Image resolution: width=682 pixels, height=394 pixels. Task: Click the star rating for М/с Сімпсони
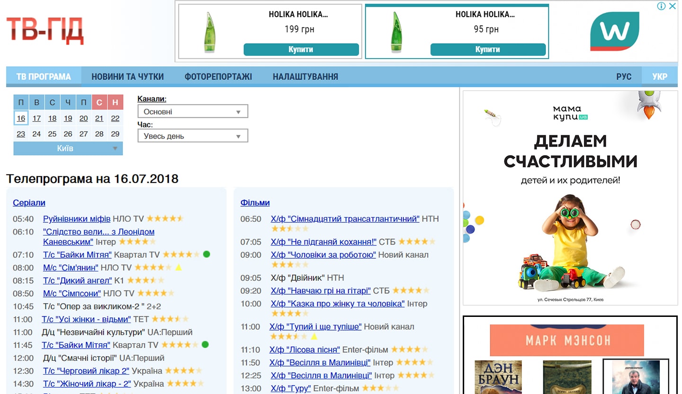[x=156, y=293]
